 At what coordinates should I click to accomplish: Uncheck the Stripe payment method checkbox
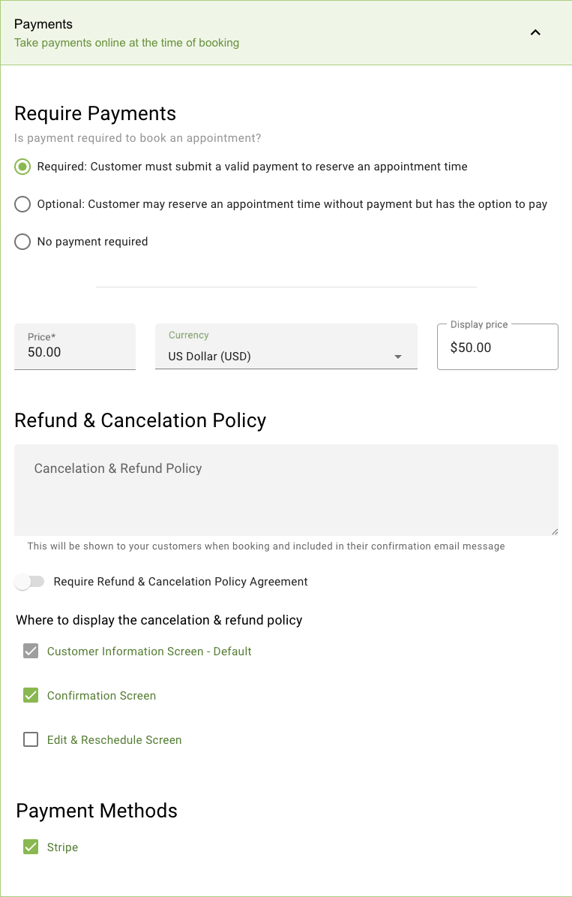(31, 847)
